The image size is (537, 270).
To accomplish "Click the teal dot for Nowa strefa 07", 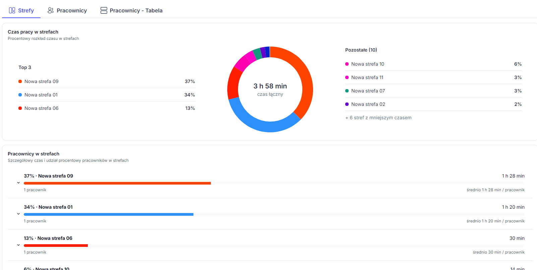I will pyautogui.click(x=347, y=91).
